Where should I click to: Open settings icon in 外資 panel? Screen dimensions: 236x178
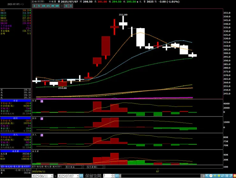click(x=42, y=101)
